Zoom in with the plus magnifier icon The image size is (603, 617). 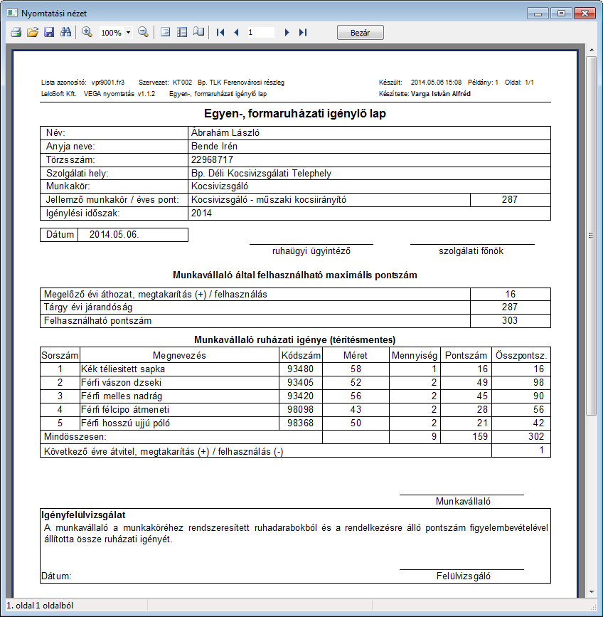(x=87, y=32)
